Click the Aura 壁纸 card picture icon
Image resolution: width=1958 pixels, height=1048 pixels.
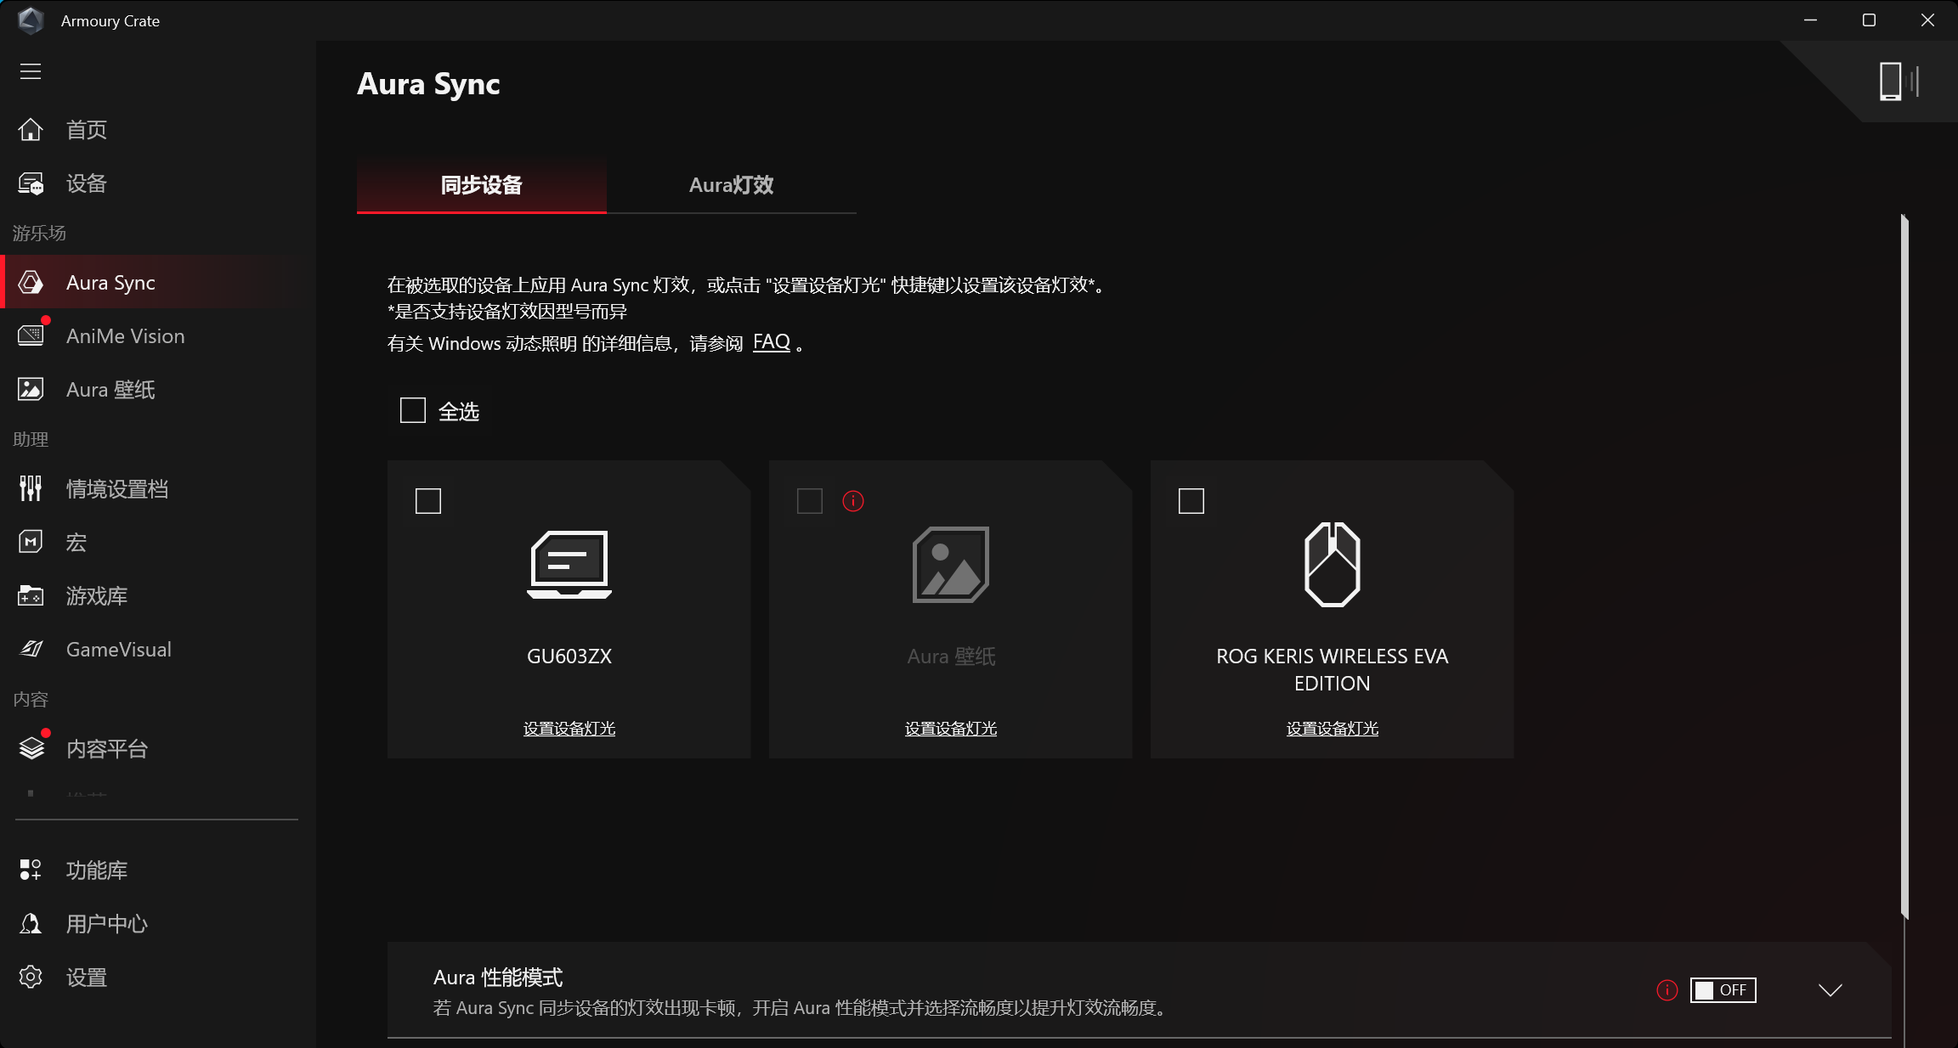[951, 565]
